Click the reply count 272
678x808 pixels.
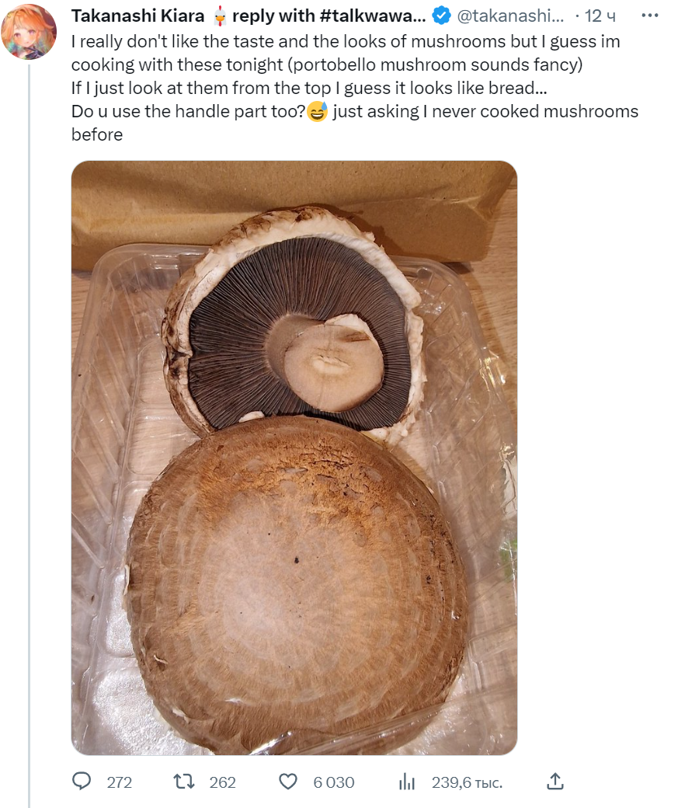click(x=120, y=782)
